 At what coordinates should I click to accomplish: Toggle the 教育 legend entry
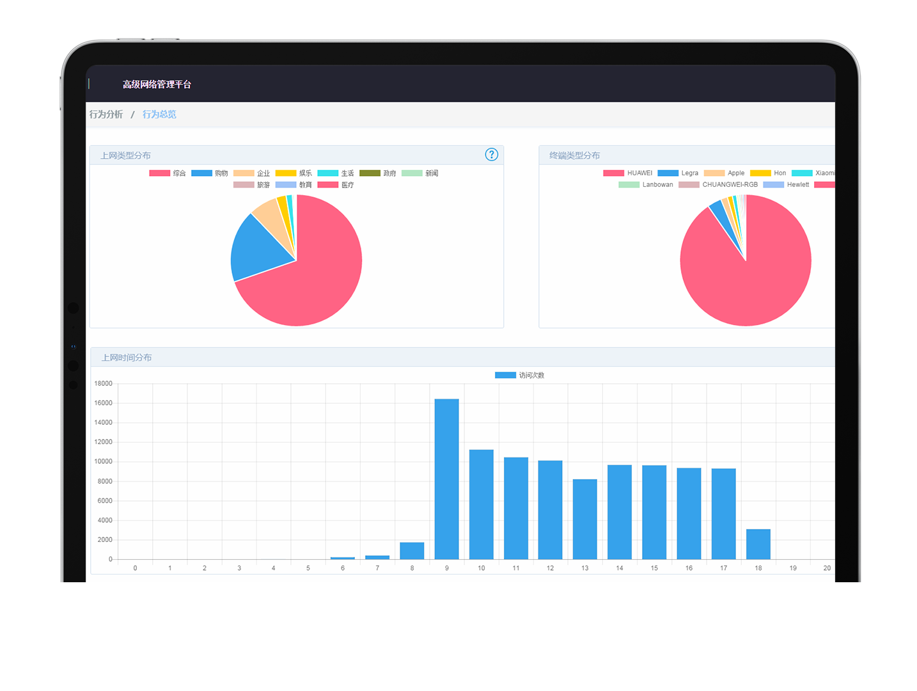pyautogui.click(x=294, y=185)
